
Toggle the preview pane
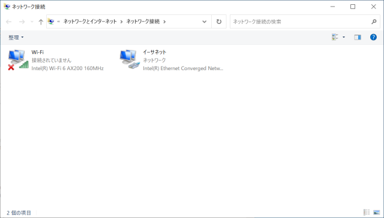point(358,37)
